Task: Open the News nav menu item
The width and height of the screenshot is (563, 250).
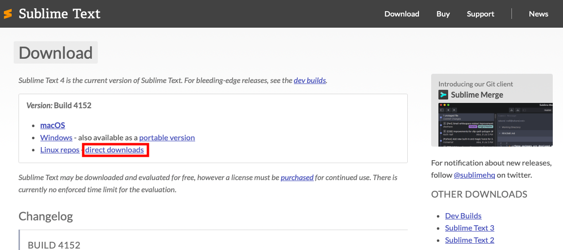Action: pos(538,14)
